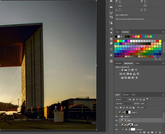The width and height of the screenshot is (165, 134).
Task: Add a Channel Mixer adjustment
Action: click(x=134, y=74)
